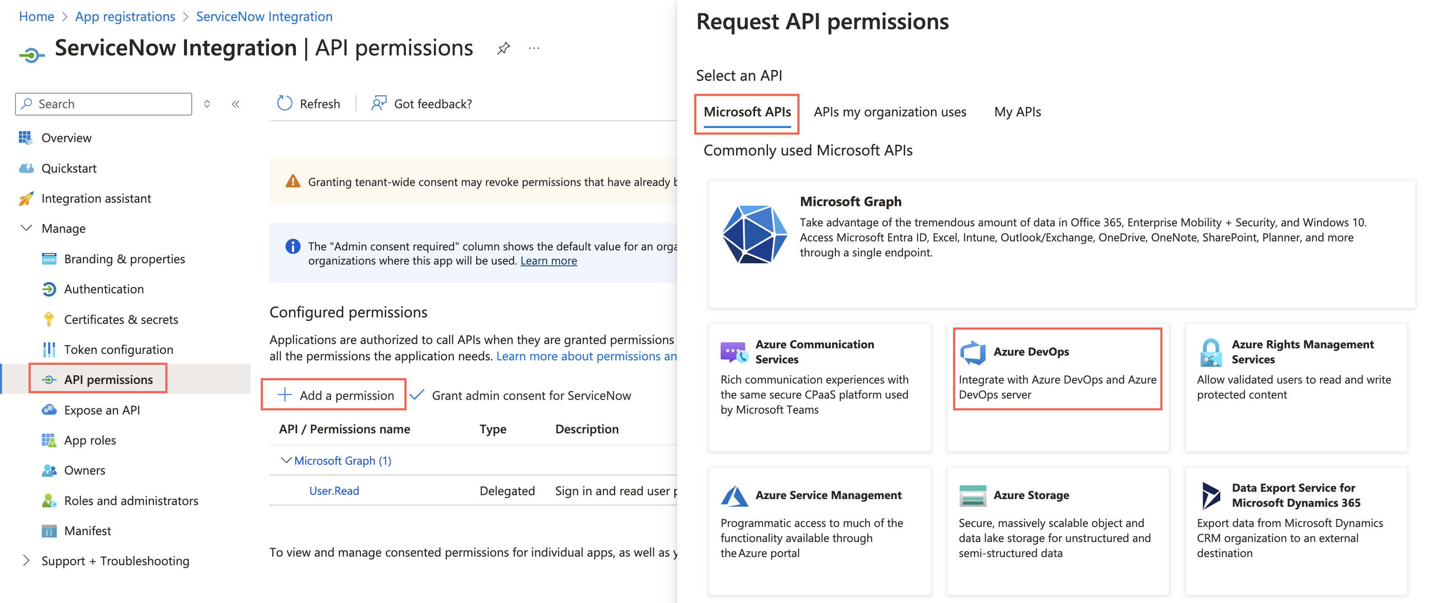The width and height of the screenshot is (1437, 603).
Task: Select the Microsoft Graph API card description
Action: tap(1083, 238)
